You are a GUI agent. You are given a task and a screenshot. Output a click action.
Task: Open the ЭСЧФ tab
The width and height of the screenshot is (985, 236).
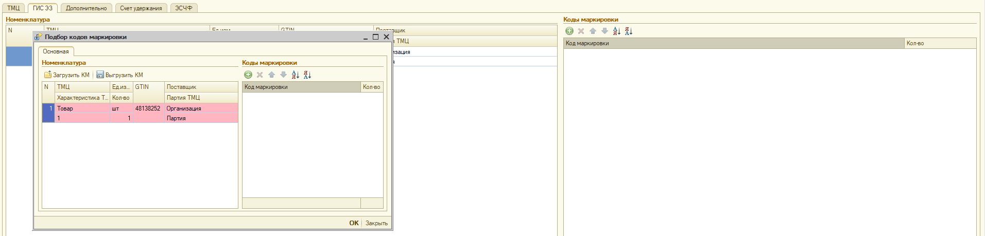click(183, 8)
